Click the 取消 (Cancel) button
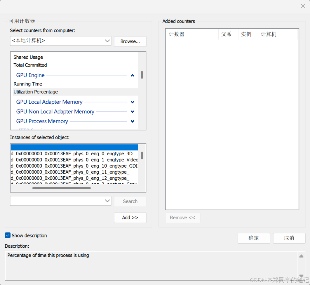Image resolution: width=310 pixels, height=285 pixels. pyautogui.click(x=289, y=238)
